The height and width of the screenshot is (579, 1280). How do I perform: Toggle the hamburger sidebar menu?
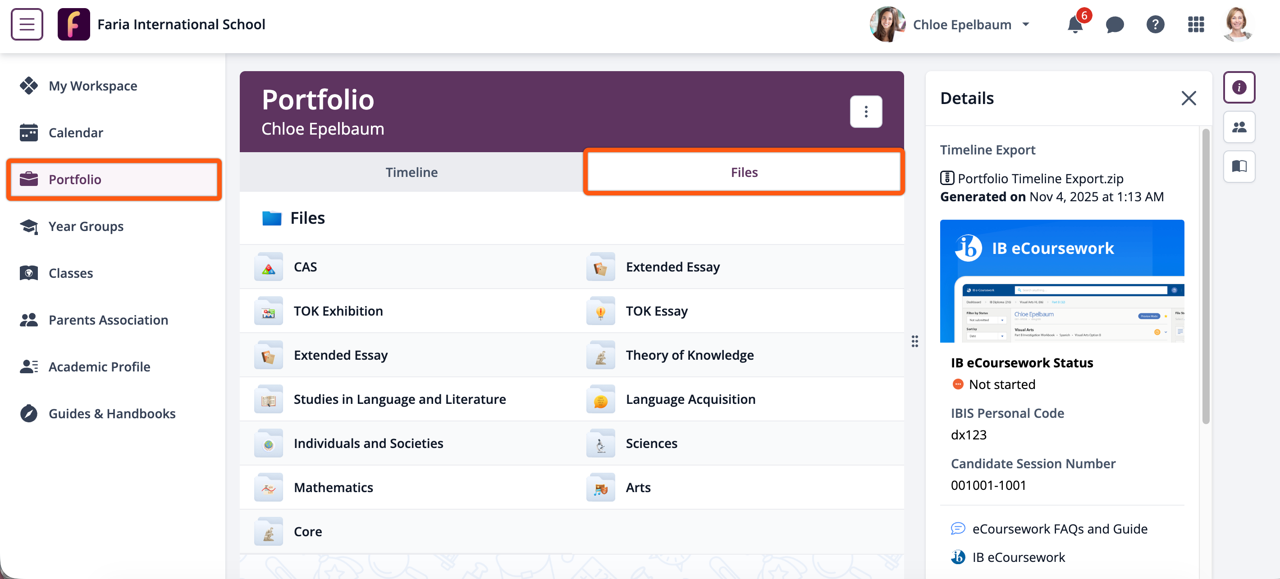(x=27, y=24)
